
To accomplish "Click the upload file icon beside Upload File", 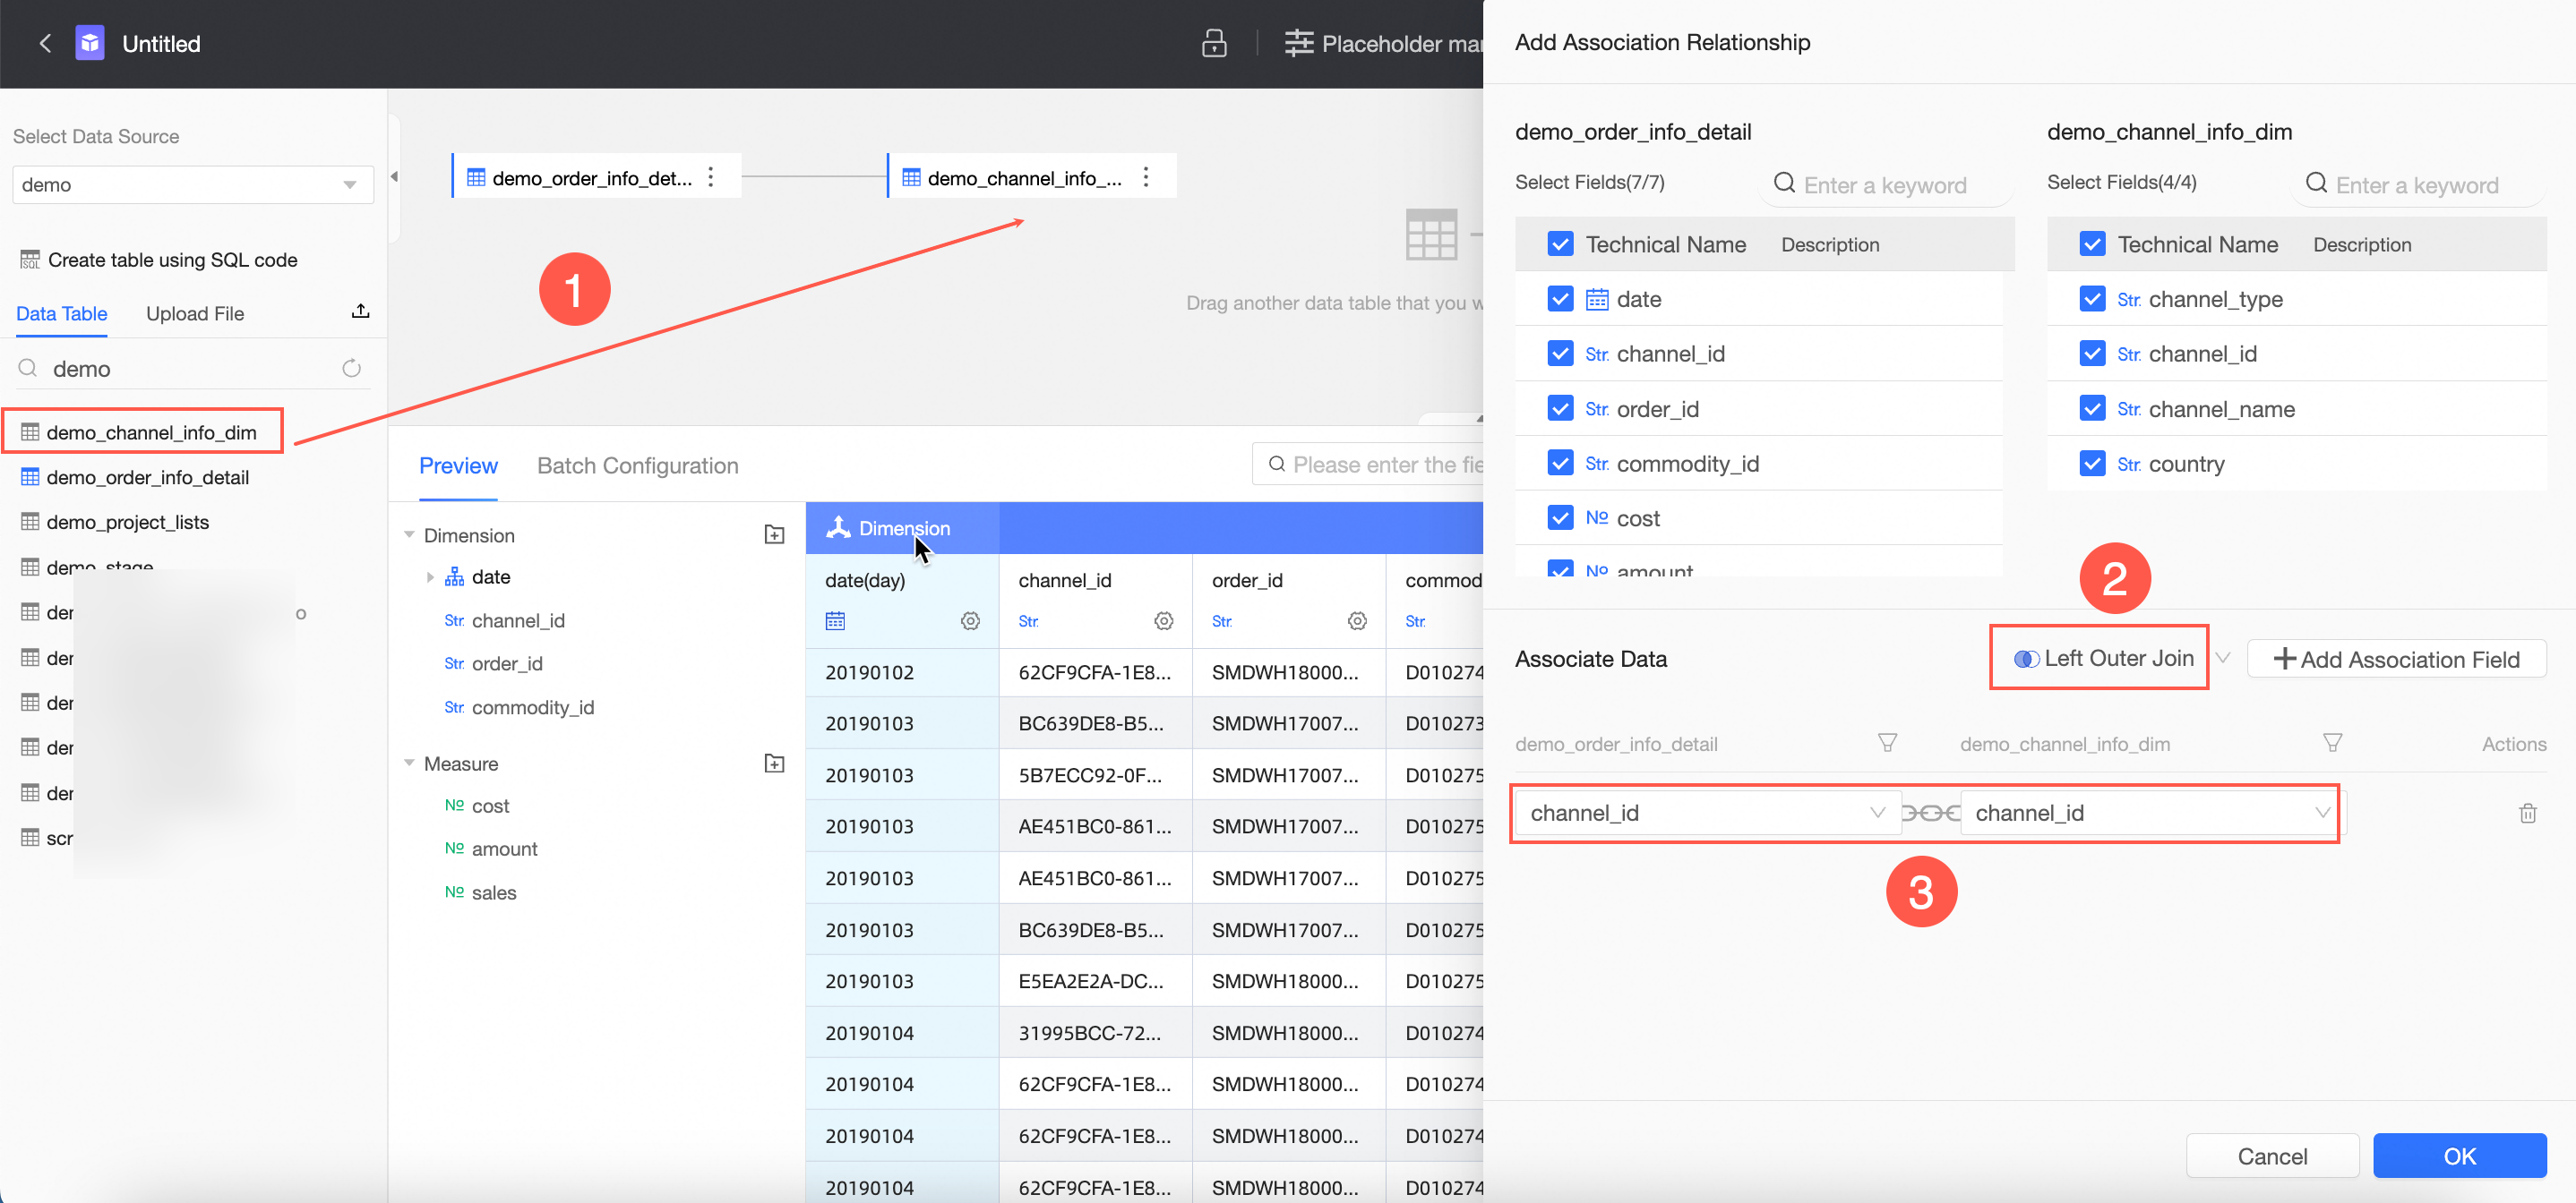I will point(361,311).
